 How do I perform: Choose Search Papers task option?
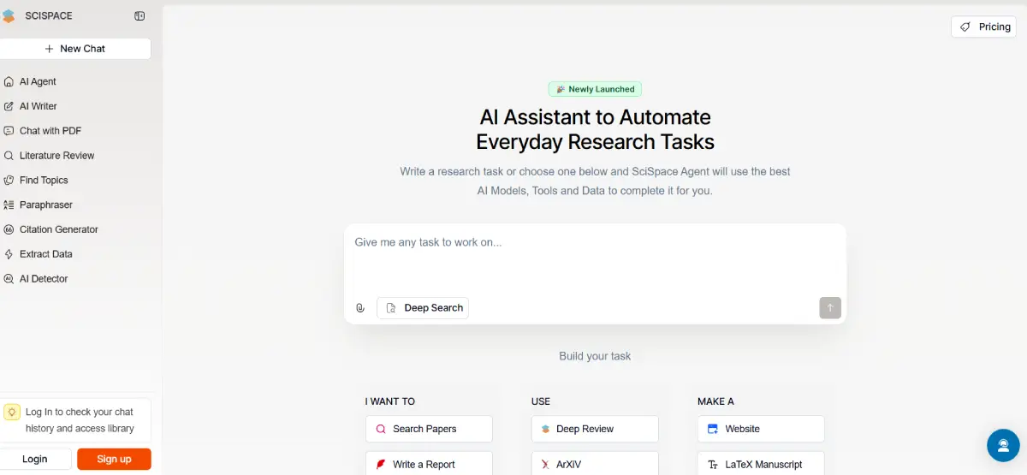point(428,429)
